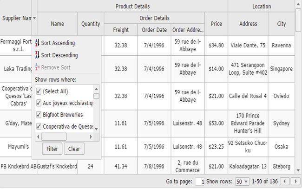Choose Sort Descending menu item
Viewport: 302px width, 189px height.
point(66,55)
